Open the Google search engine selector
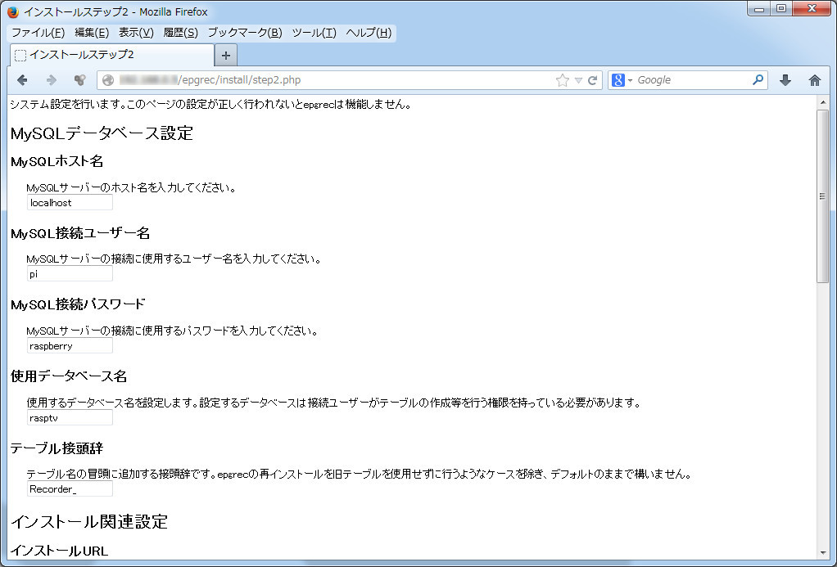The image size is (837, 567). pyautogui.click(x=622, y=80)
